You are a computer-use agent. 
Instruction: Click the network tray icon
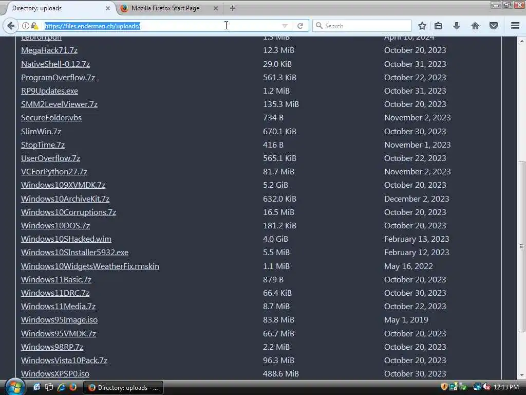[477, 387]
